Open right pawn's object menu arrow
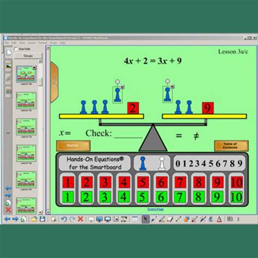The height and width of the screenshot is (258, 258). tap(173, 87)
